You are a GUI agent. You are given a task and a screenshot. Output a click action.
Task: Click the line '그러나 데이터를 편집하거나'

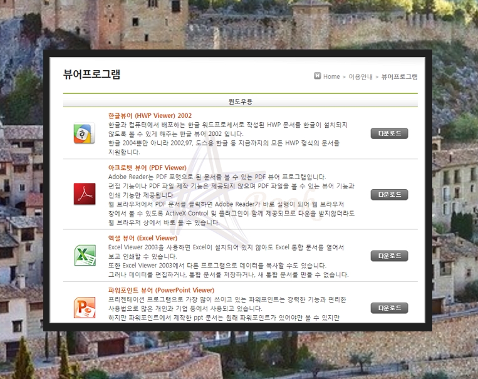click(228, 275)
